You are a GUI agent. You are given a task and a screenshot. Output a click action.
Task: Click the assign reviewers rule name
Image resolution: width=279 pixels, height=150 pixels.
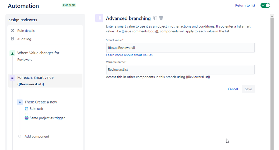[23, 20]
